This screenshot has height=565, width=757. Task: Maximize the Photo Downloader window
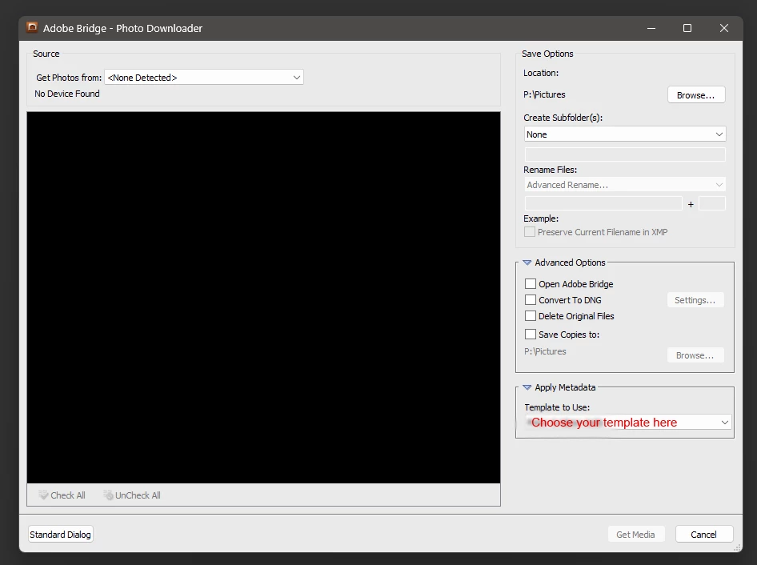pyautogui.click(x=687, y=28)
